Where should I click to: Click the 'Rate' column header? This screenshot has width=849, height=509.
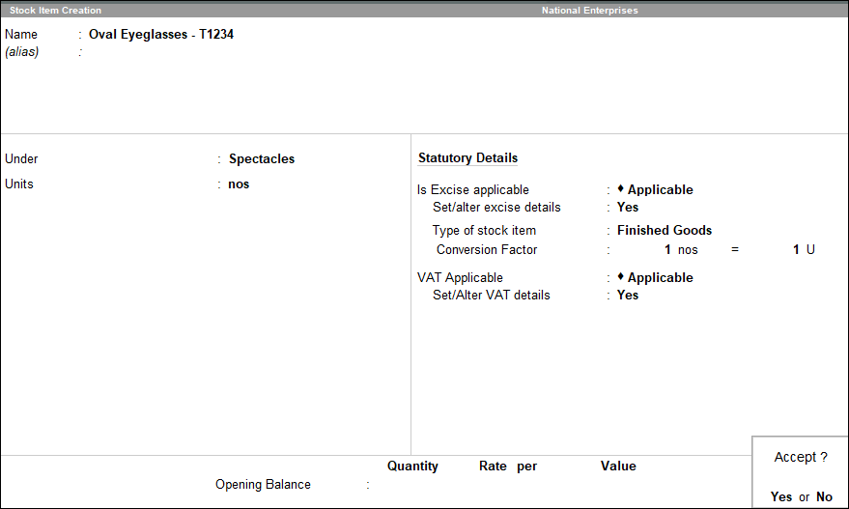click(493, 466)
